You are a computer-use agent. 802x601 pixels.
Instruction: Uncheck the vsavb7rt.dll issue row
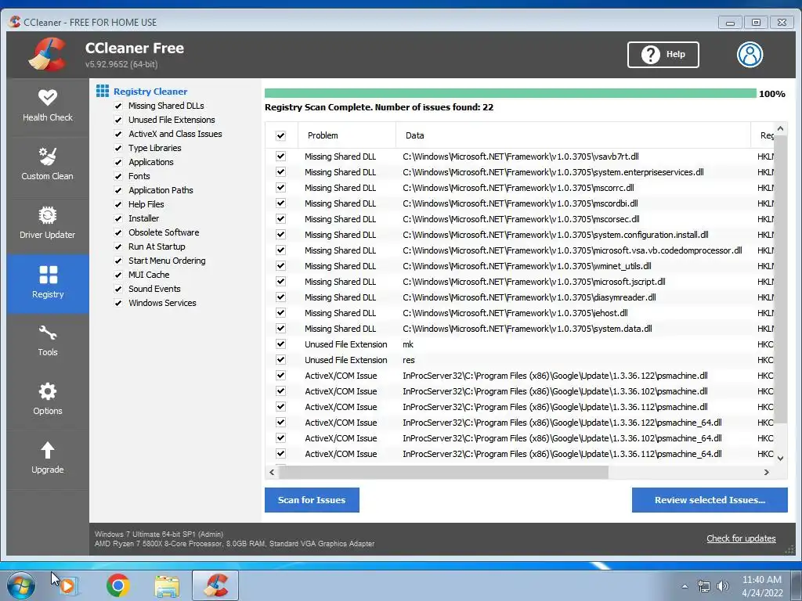pos(281,157)
